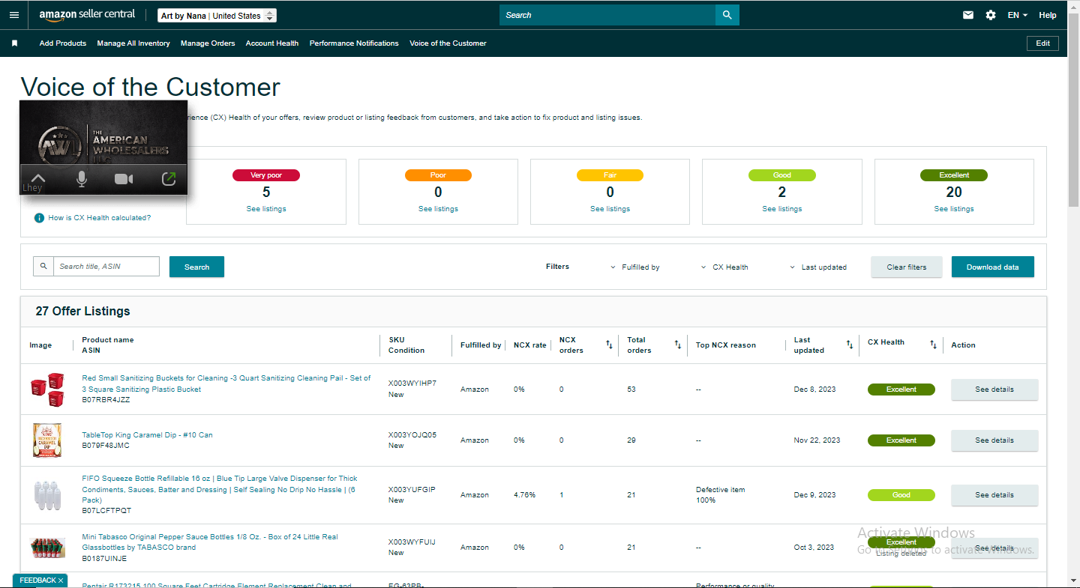
Task: Toggle camera in the video overlay
Action: coord(124,179)
